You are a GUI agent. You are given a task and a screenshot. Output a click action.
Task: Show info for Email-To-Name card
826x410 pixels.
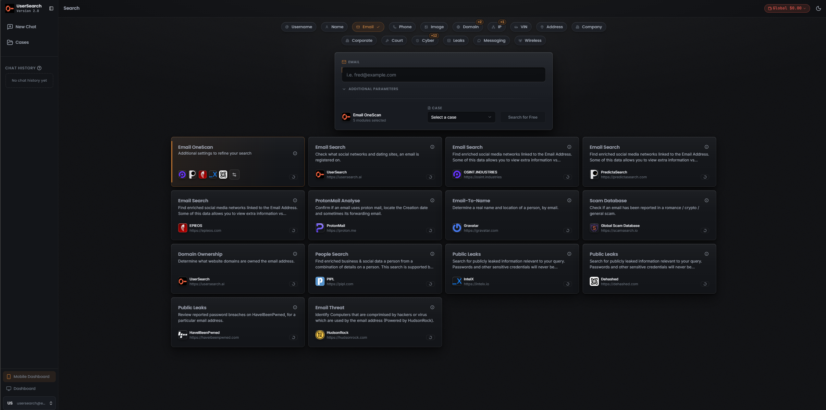[x=569, y=201]
